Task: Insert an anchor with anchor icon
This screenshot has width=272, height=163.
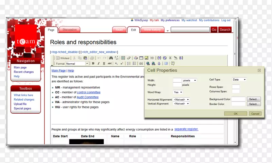Action: click(x=159, y=64)
